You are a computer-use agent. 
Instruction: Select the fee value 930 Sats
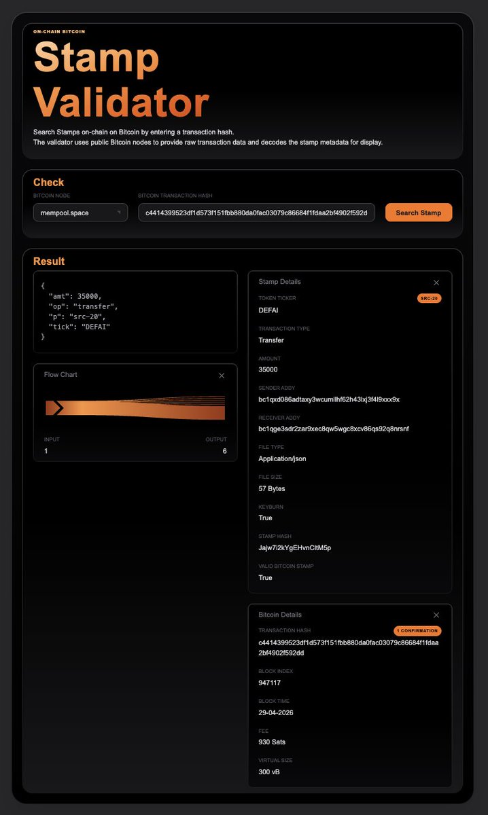[x=272, y=742]
